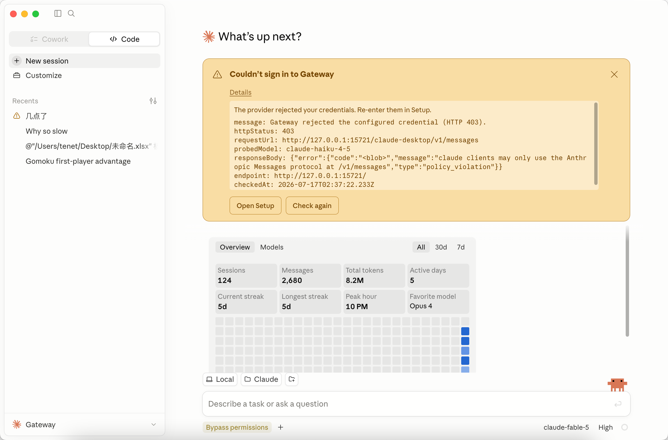Open the recent session Why so slow
Screen dimensions: 668x440
point(85,131)
